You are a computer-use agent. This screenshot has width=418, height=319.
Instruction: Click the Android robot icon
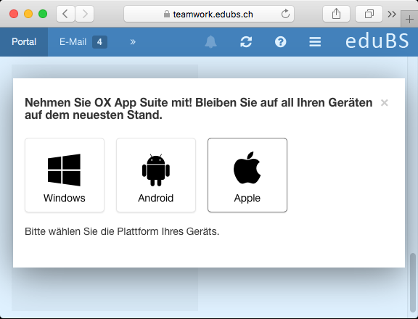tap(156, 170)
